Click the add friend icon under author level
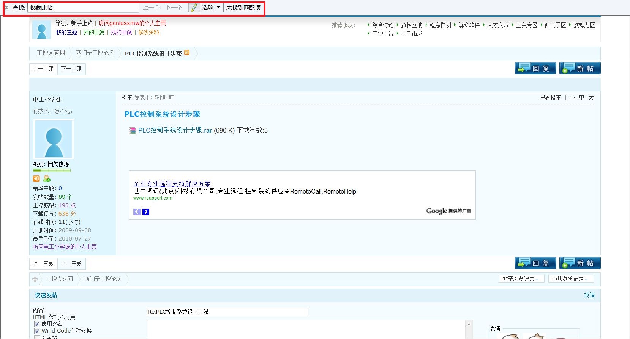Viewport: 630px width, 339px height. 47,178
